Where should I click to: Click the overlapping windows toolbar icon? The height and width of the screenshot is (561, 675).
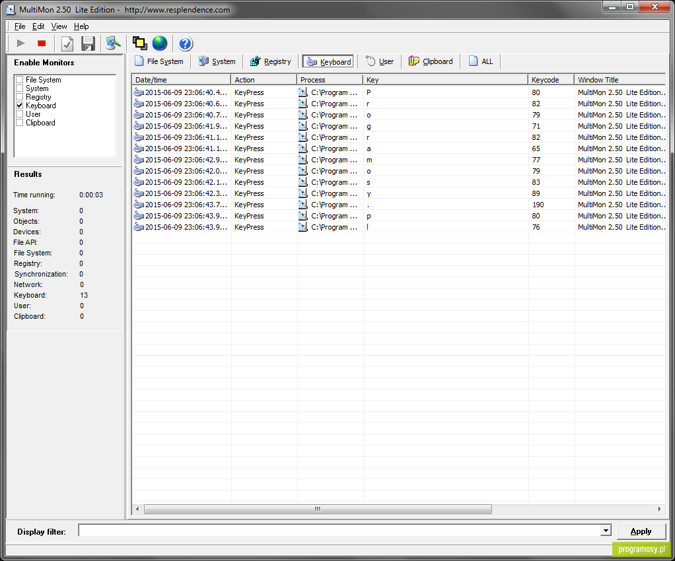pyautogui.click(x=139, y=44)
